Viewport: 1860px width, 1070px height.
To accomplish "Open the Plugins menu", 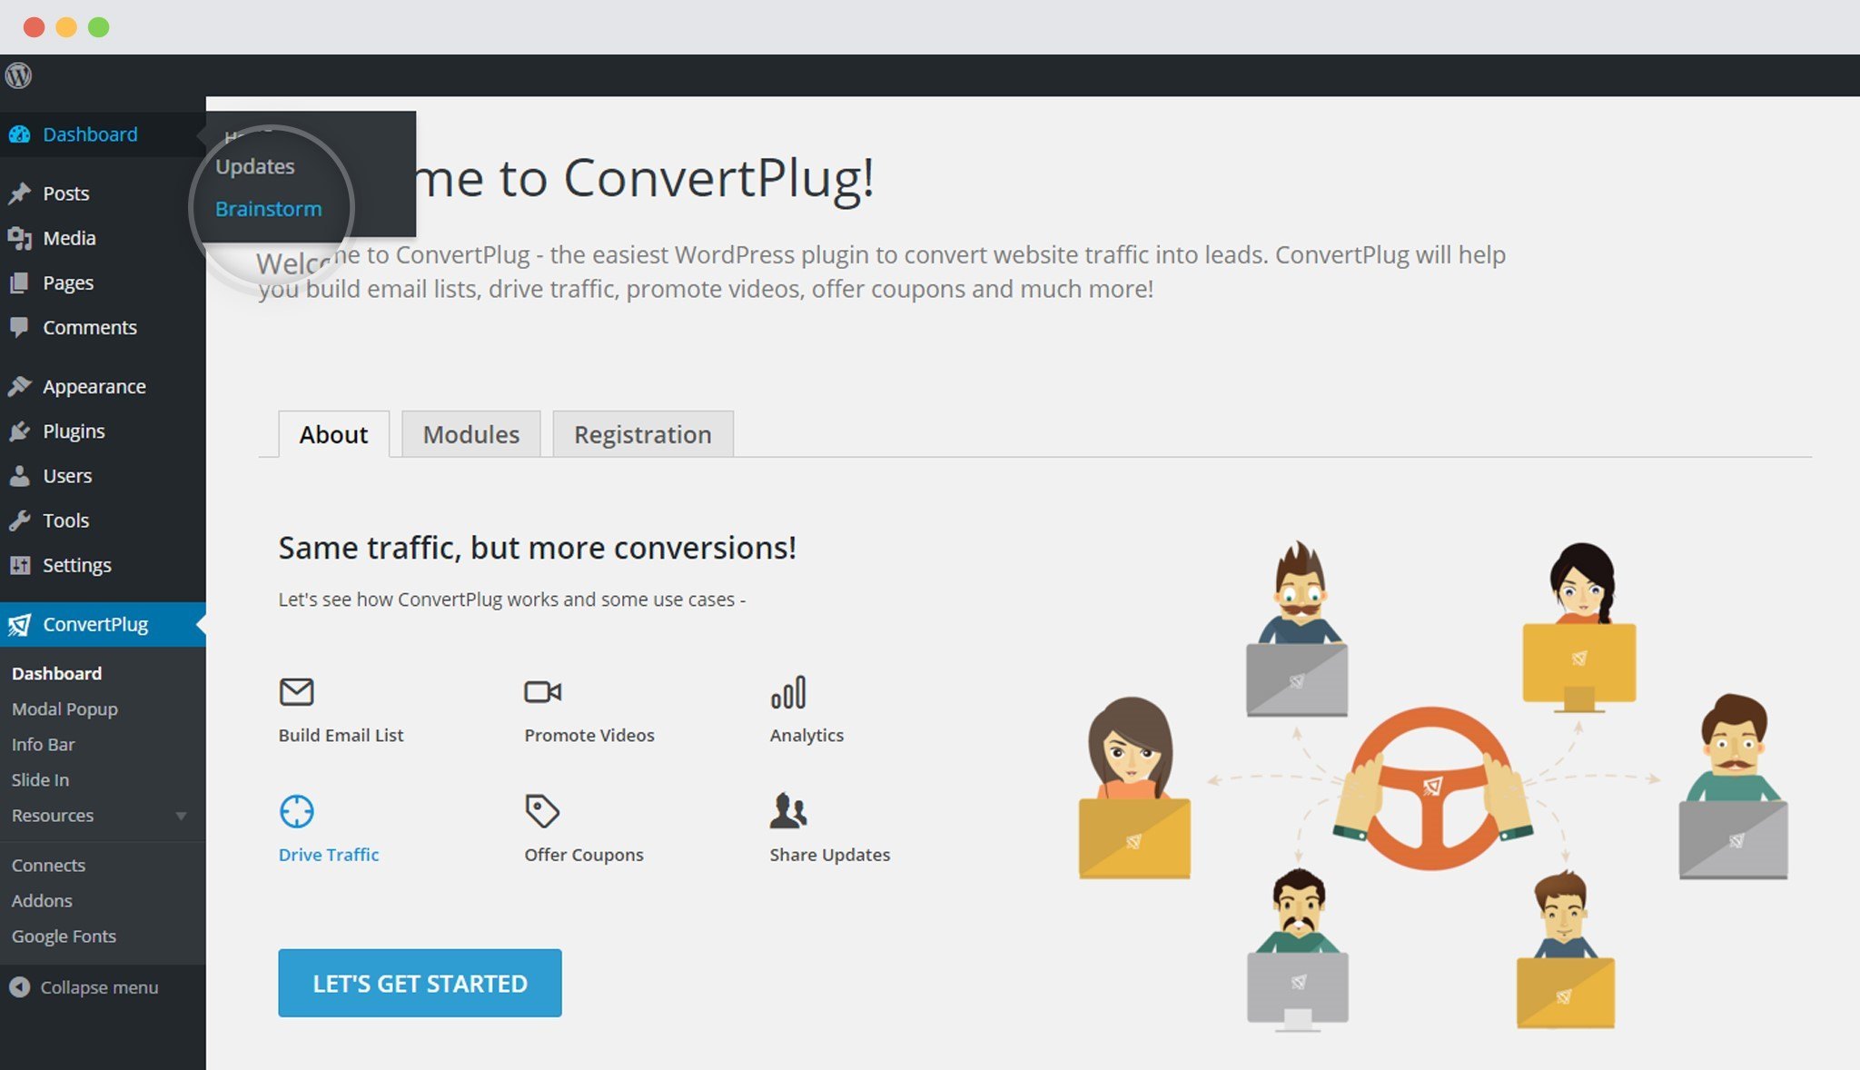I will (103, 431).
